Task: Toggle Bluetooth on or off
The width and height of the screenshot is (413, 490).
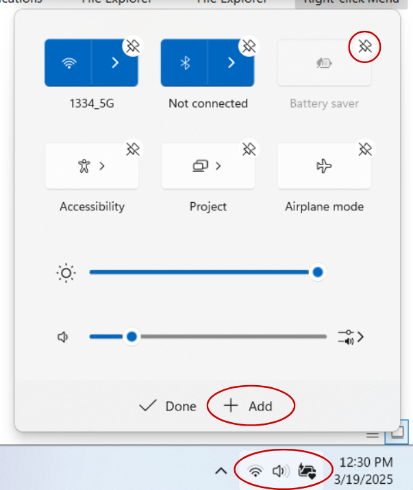Action: point(184,63)
